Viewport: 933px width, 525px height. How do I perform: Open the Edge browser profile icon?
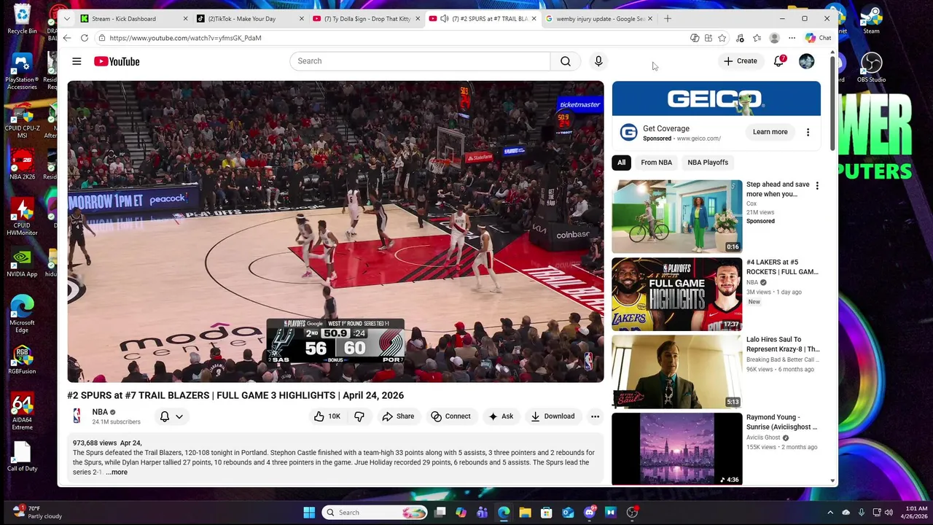(x=774, y=38)
